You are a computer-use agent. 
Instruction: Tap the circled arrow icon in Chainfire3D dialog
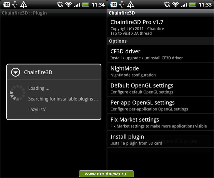click(x=16, y=72)
